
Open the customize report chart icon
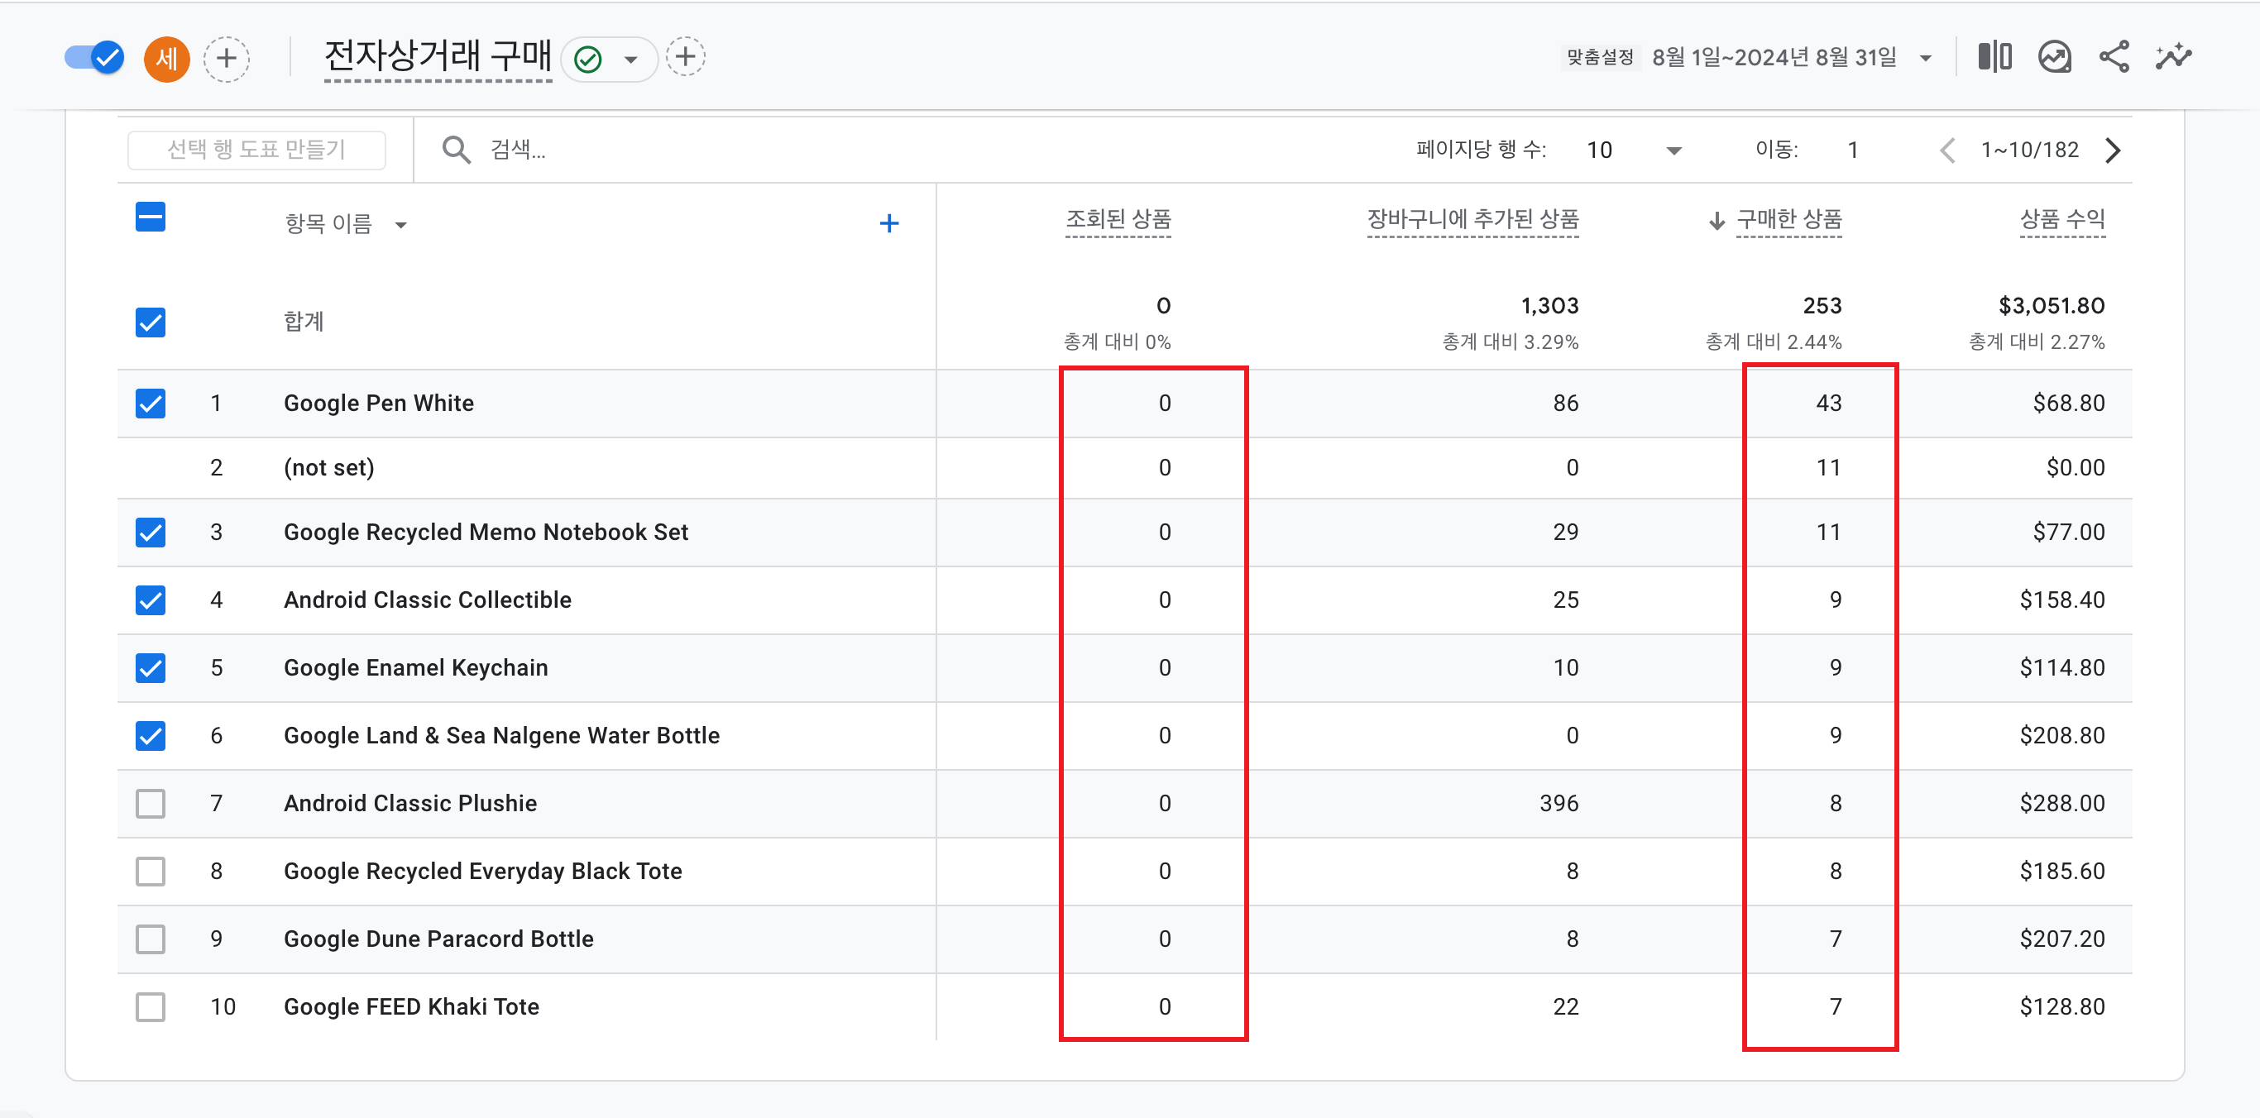[2054, 57]
